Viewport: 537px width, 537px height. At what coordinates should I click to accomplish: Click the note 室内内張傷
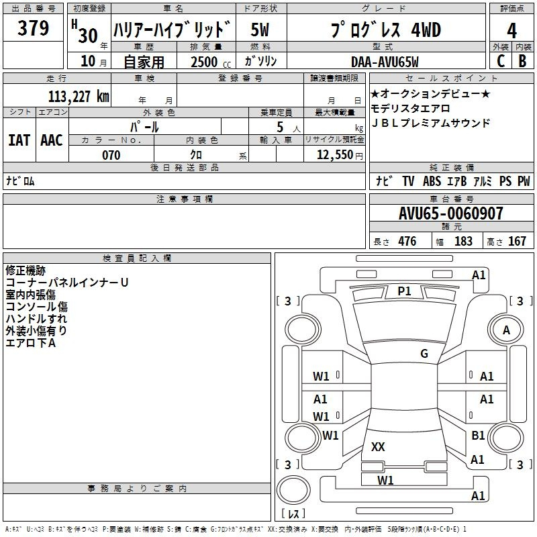30,295
